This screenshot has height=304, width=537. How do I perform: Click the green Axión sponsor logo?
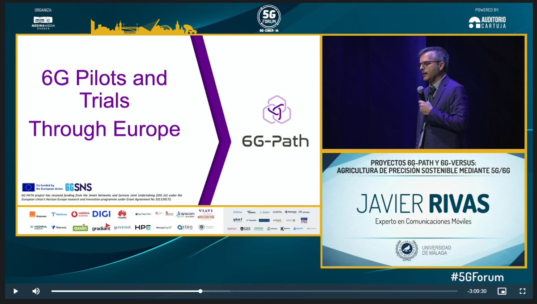80,228
